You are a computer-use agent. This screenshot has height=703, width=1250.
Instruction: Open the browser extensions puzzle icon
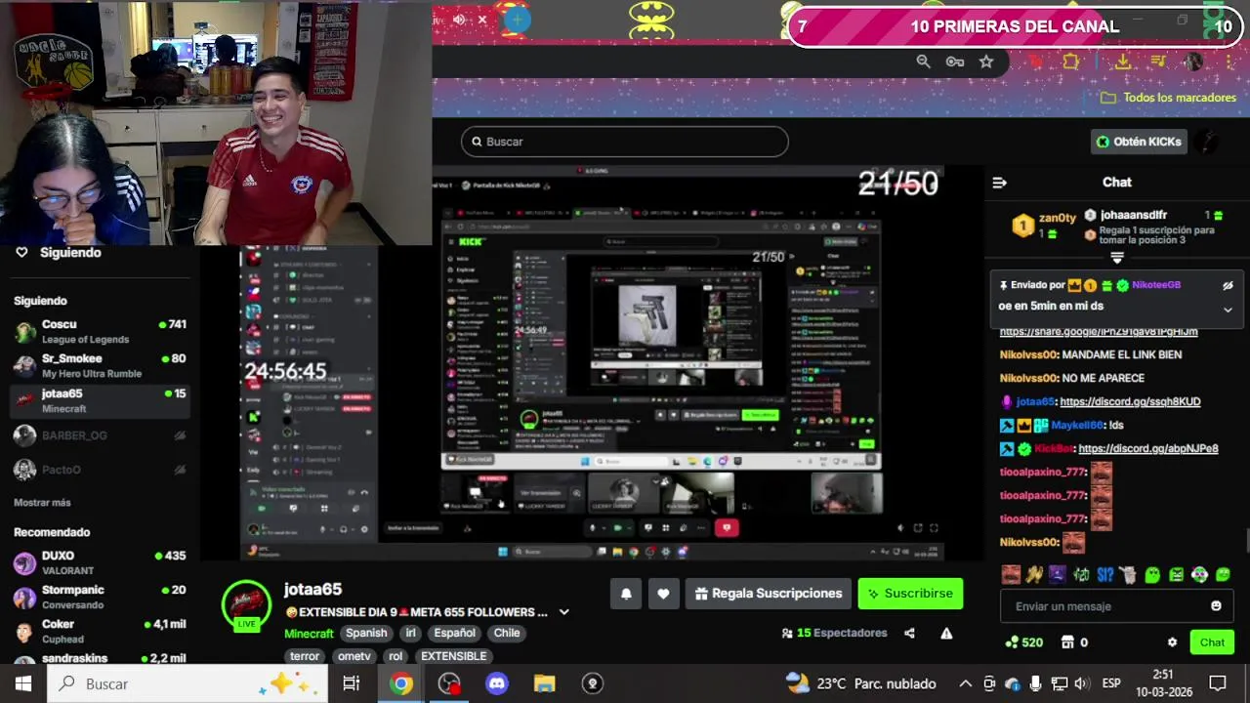point(1071,62)
